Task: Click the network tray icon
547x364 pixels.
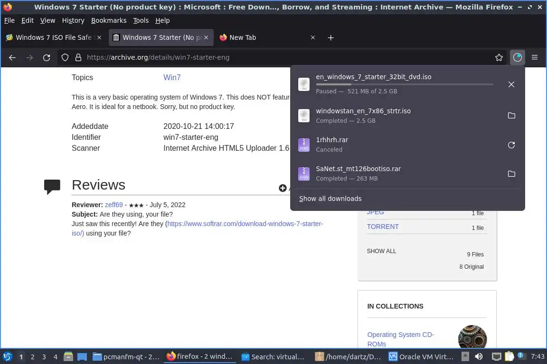Action: point(496,356)
